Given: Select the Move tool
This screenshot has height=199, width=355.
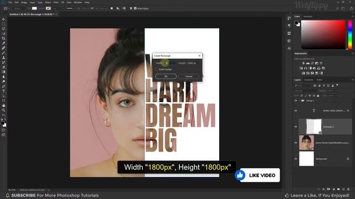Looking at the screenshot, I should (x=3, y=19).
